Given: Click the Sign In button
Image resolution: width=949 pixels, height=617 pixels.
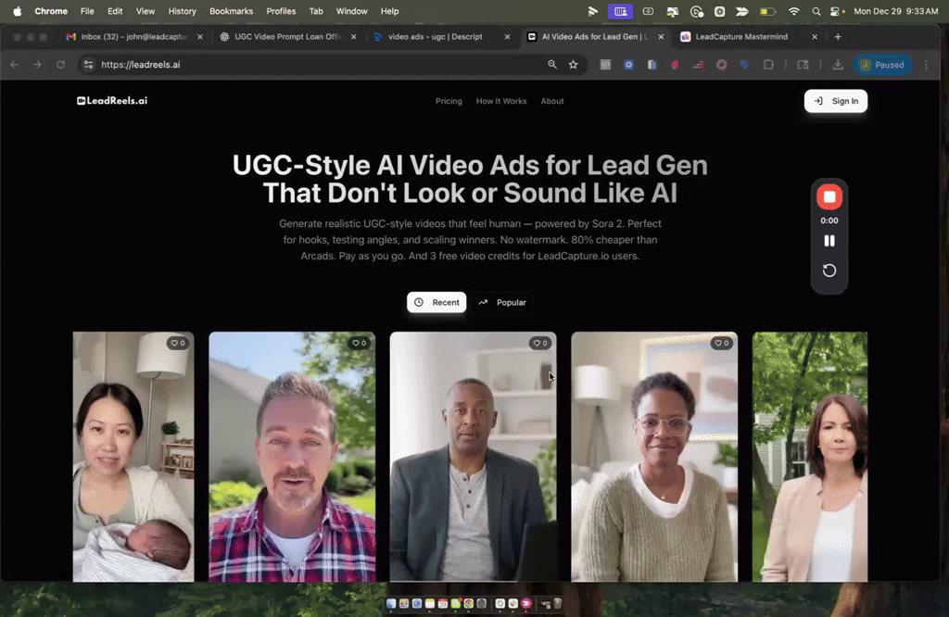Looking at the screenshot, I should 835,101.
